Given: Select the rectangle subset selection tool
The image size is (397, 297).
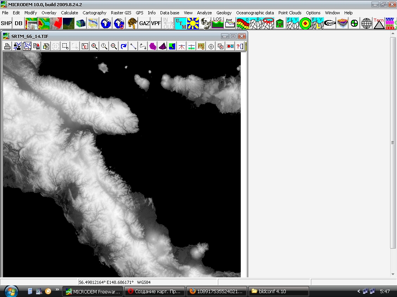Looking at the screenshot, I should click(65, 46).
